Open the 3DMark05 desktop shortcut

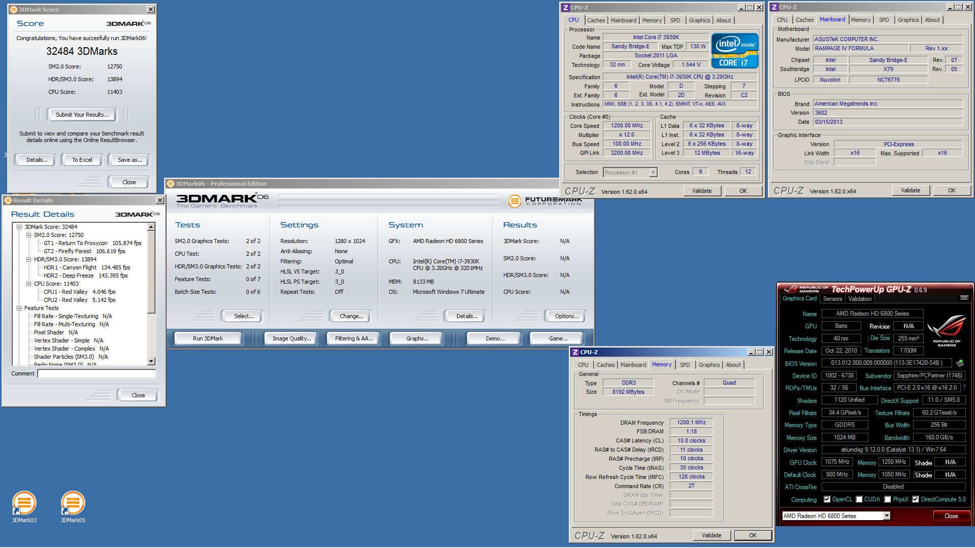(73, 506)
